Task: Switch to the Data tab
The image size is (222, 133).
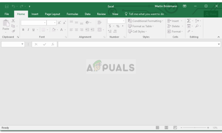Action: [87, 14]
